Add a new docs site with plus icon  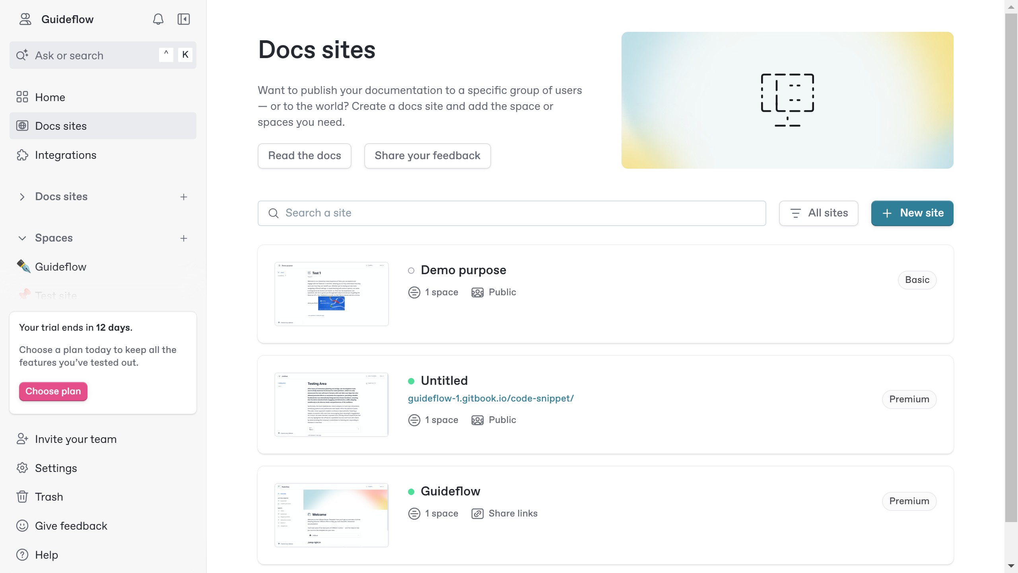point(184,197)
